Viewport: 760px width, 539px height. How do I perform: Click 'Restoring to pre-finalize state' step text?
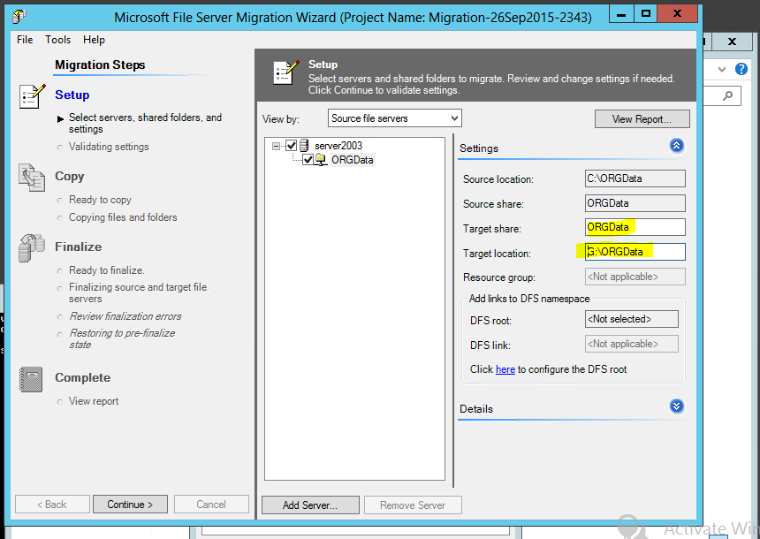pos(122,338)
